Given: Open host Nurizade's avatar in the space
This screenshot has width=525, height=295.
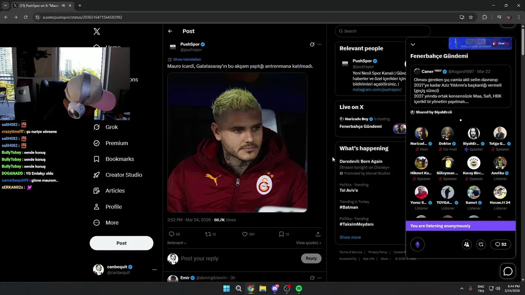Looking at the screenshot, I should click(x=421, y=134).
